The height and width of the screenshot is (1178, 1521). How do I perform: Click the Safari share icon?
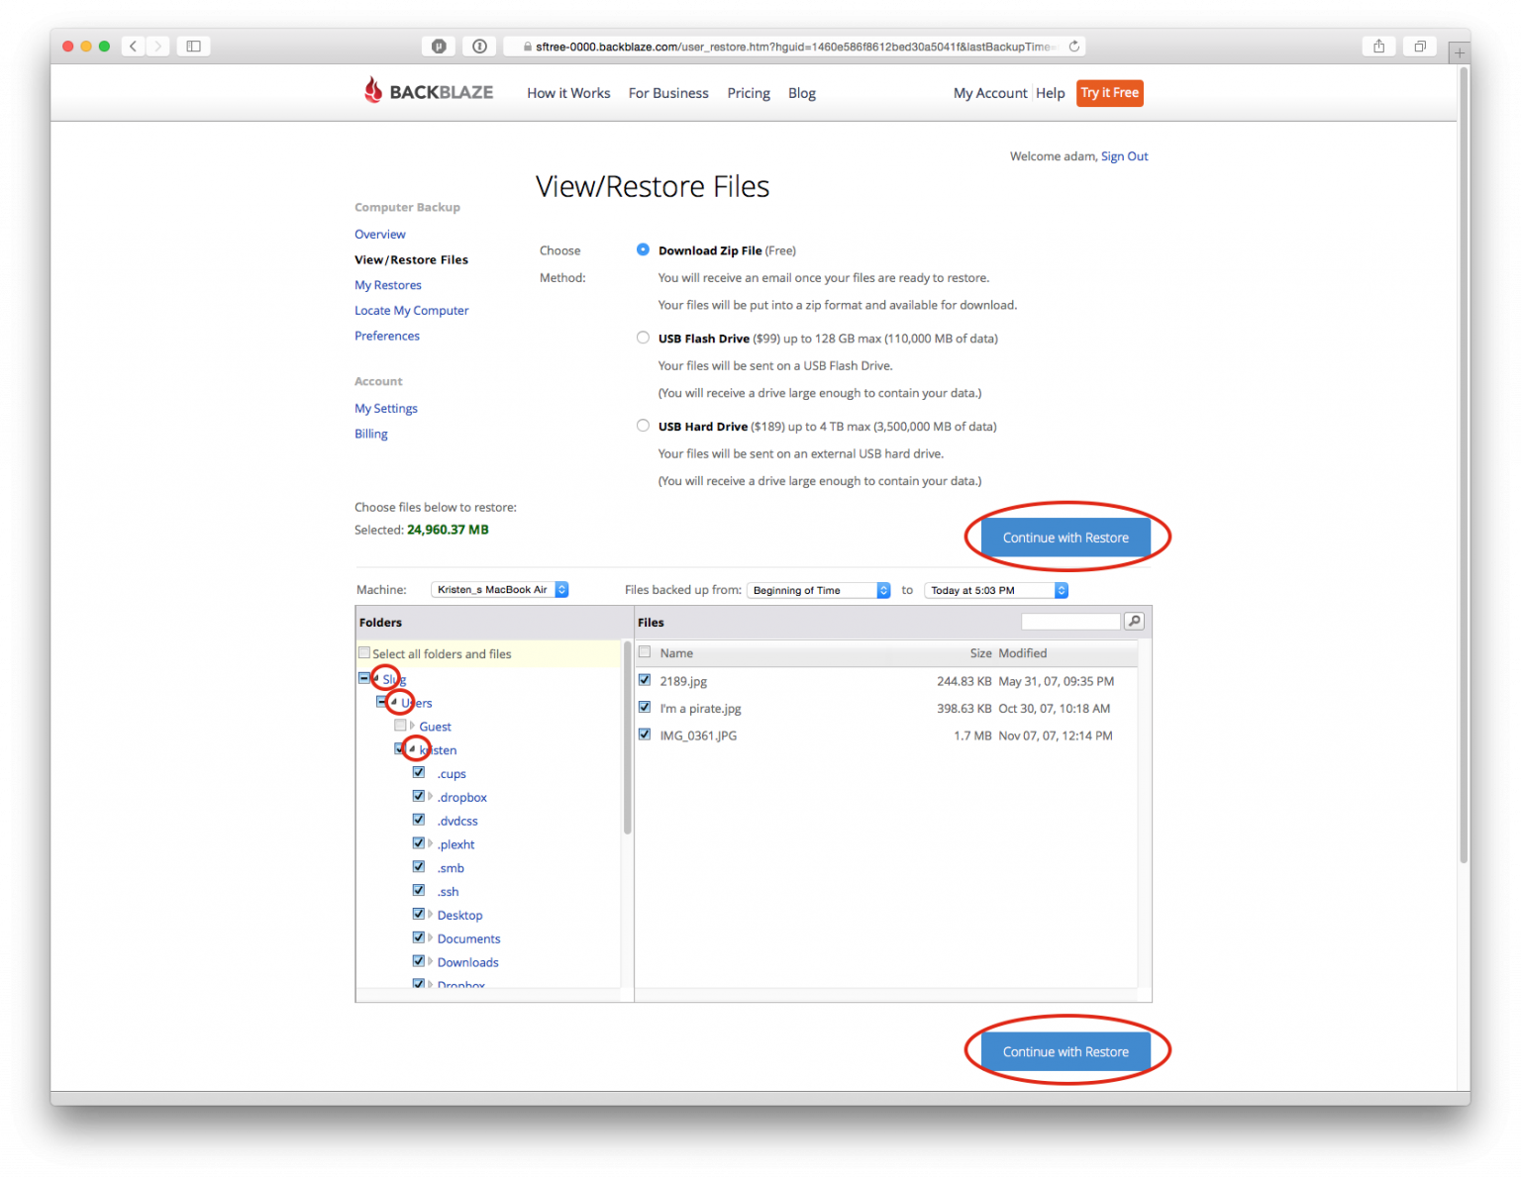[1378, 46]
